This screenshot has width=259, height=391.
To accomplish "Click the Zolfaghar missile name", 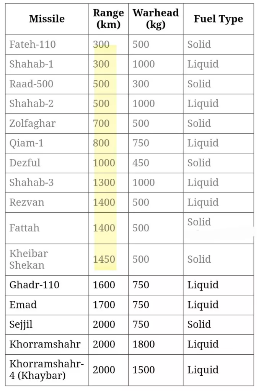I will tap(33, 123).
